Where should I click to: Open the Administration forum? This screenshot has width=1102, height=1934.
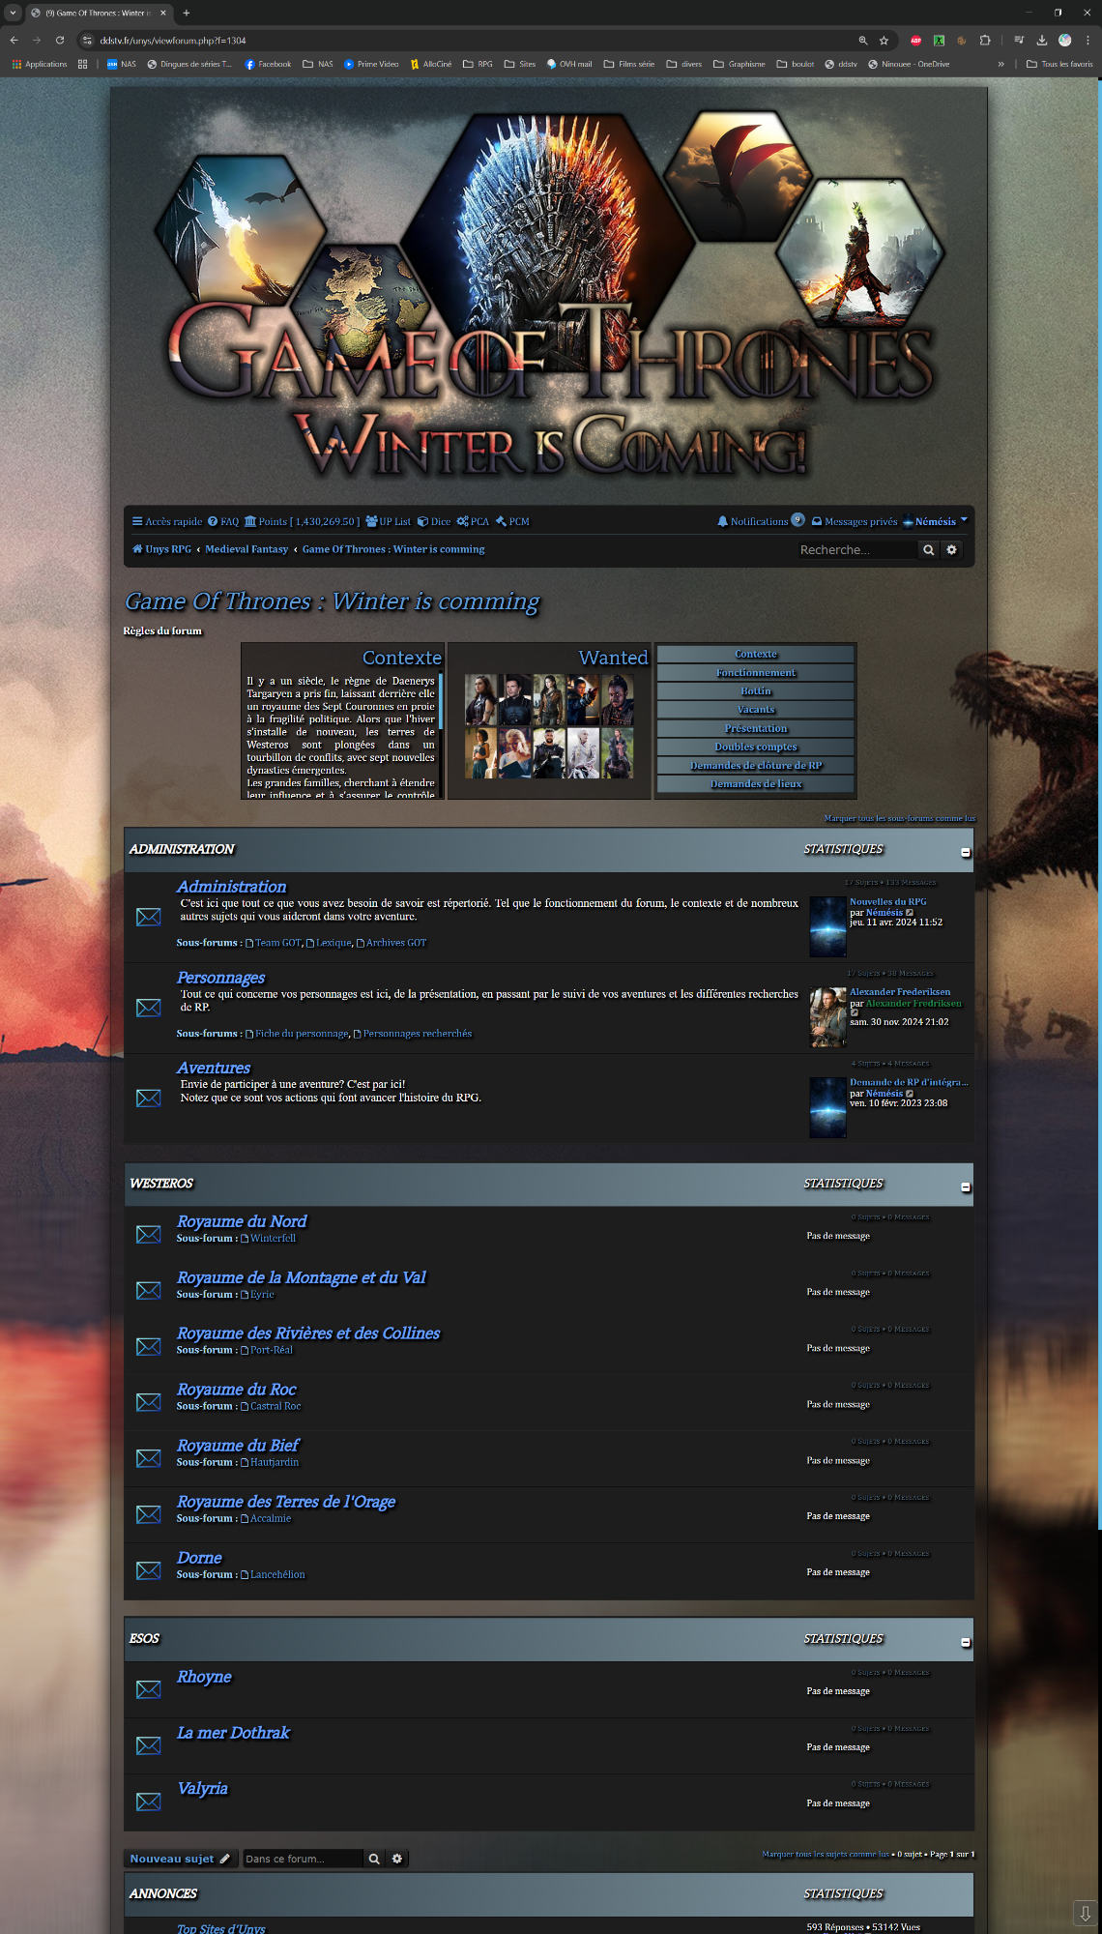pyautogui.click(x=232, y=887)
